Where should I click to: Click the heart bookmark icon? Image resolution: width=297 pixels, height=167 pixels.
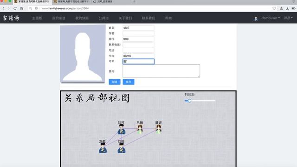click(274, 8)
